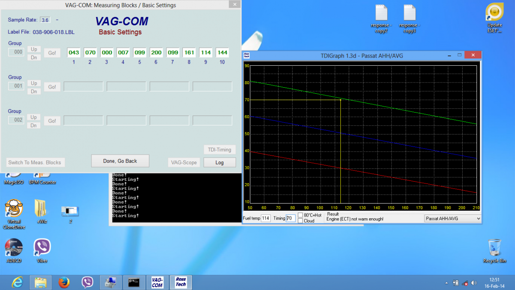Click the Fuel temp input field
Viewport: 515px width, 290px height.
pyautogui.click(x=266, y=218)
